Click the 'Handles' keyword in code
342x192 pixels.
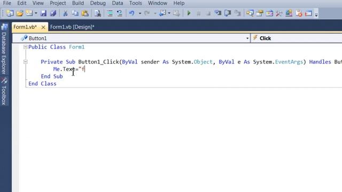[x=320, y=62]
